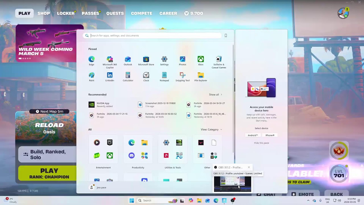Click Windows Start button on taskbar
Image resolution: width=364 pixels, height=205 pixels.
[132, 200]
